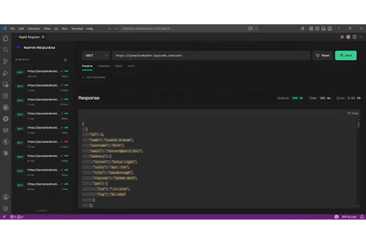
Task: Click the starburst icon in activity bar
Action: (x=5, y=153)
